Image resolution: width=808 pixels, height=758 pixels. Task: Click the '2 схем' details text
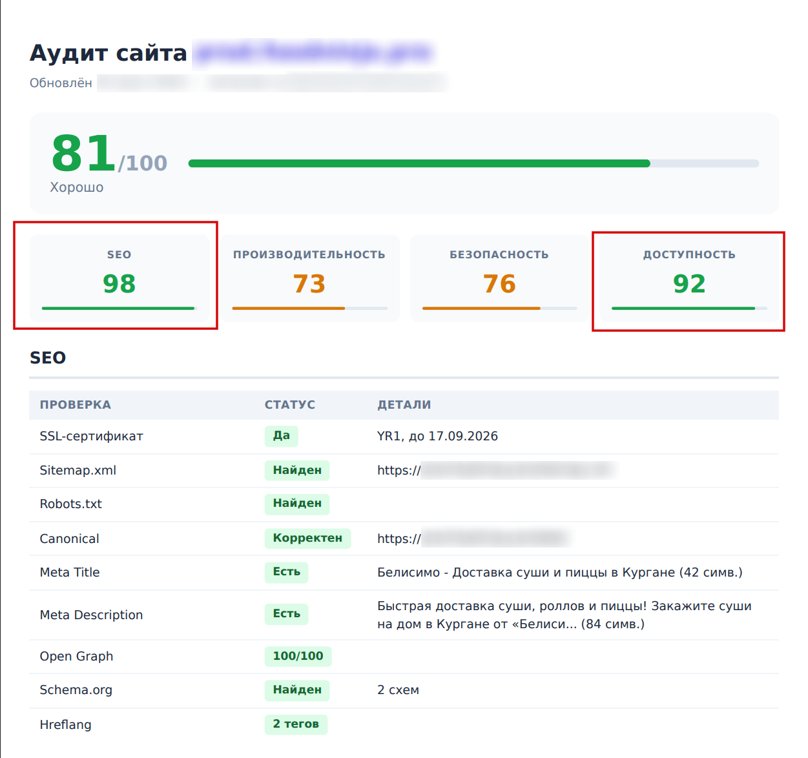(398, 690)
